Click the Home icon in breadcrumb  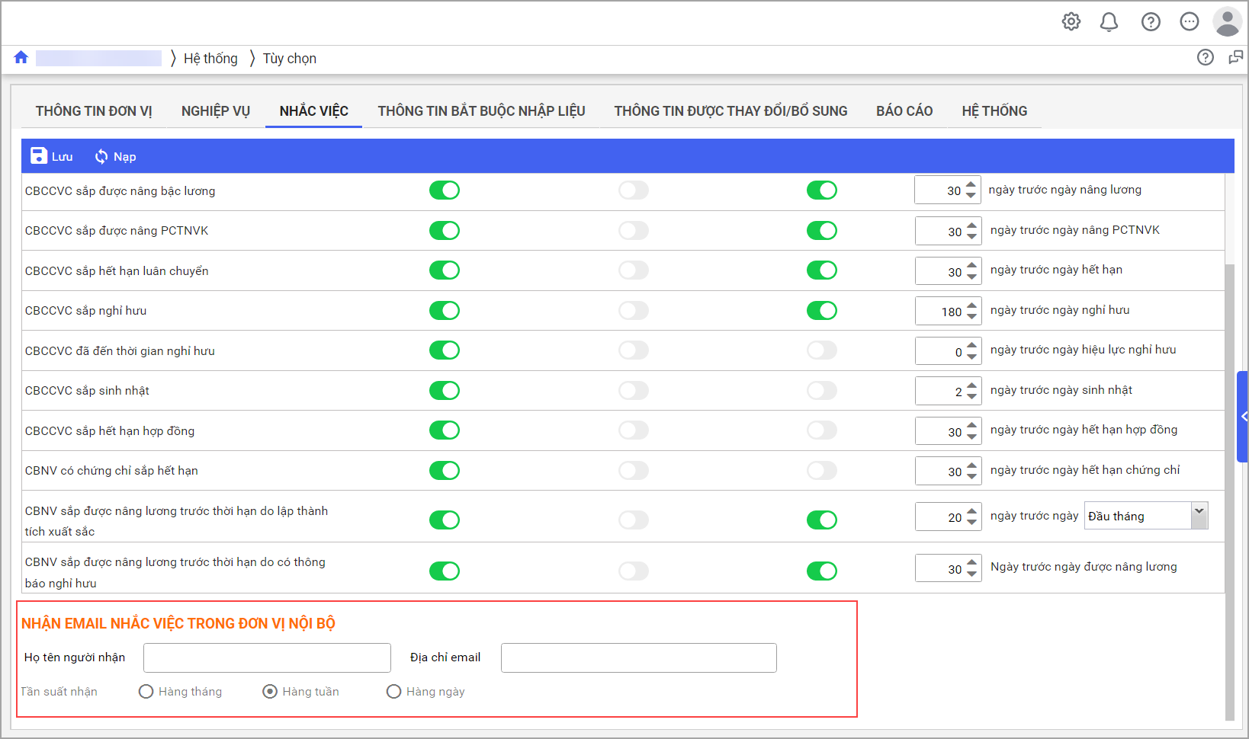[21, 58]
